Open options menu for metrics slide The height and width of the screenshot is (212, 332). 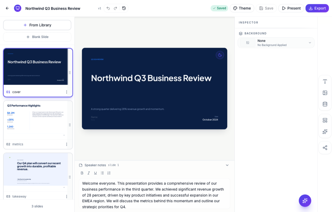click(66, 144)
